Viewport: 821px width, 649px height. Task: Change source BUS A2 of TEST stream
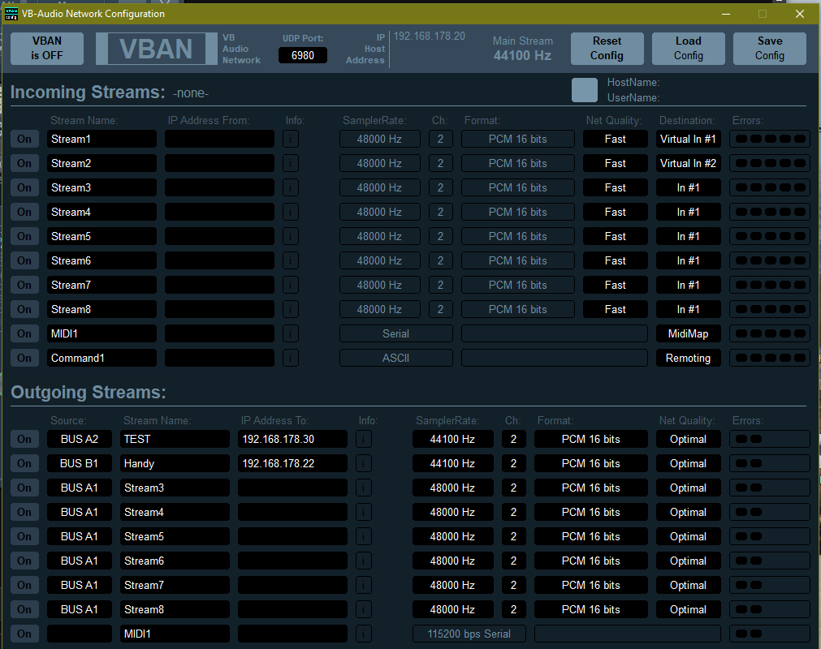pyautogui.click(x=80, y=439)
